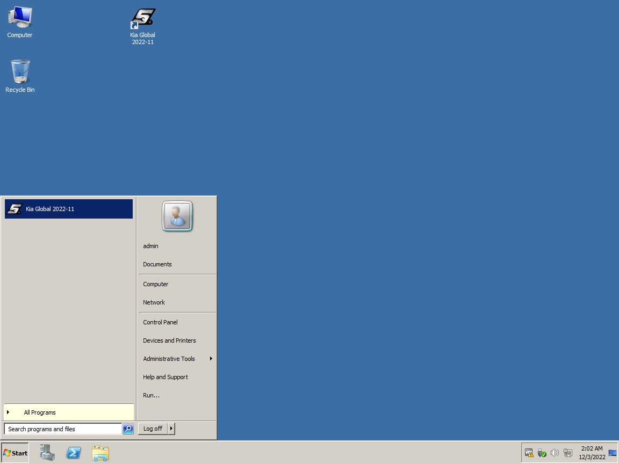Launch Kia Global 2022-11 from Start menu
This screenshot has height=464, width=619.
point(69,209)
